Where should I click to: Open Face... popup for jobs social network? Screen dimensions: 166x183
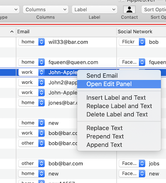132,163
